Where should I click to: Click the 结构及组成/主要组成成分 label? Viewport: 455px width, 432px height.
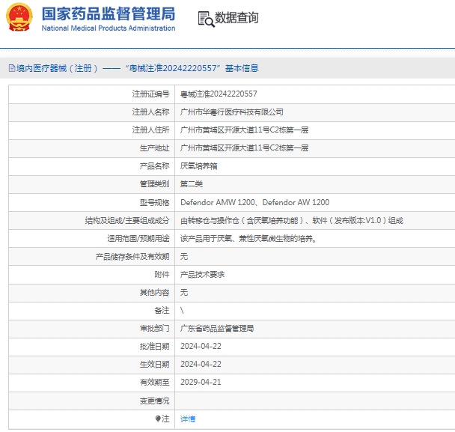(x=127, y=220)
